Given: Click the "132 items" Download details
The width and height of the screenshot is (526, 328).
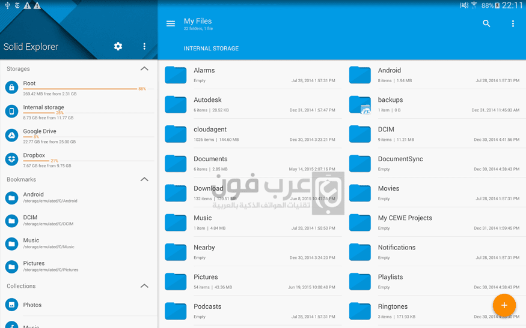Looking at the screenshot, I should [x=203, y=199].
